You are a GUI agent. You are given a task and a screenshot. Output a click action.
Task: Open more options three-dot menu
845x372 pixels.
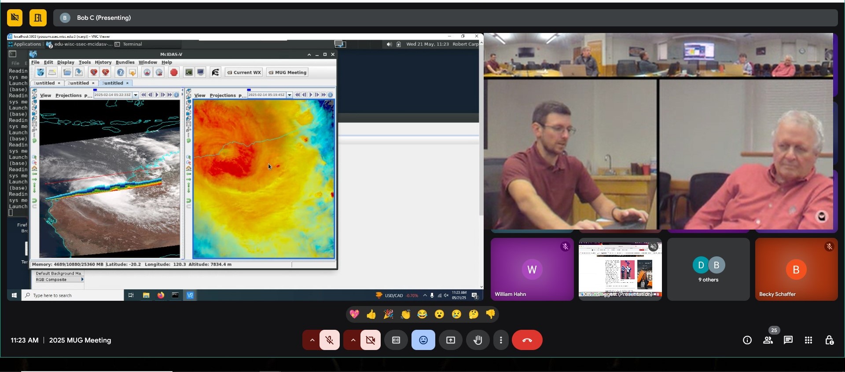501,340
